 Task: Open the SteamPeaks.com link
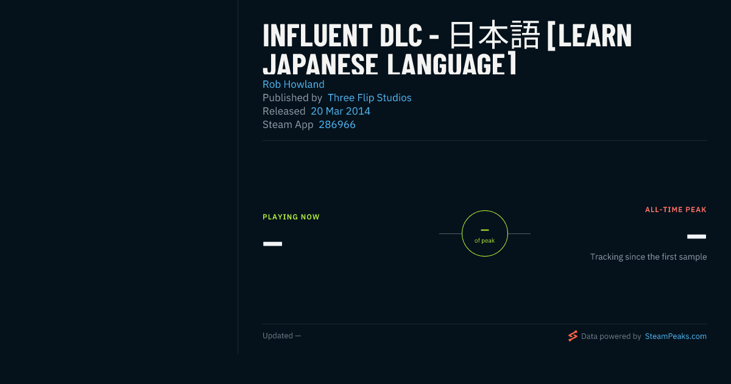[x=676, y=336]
